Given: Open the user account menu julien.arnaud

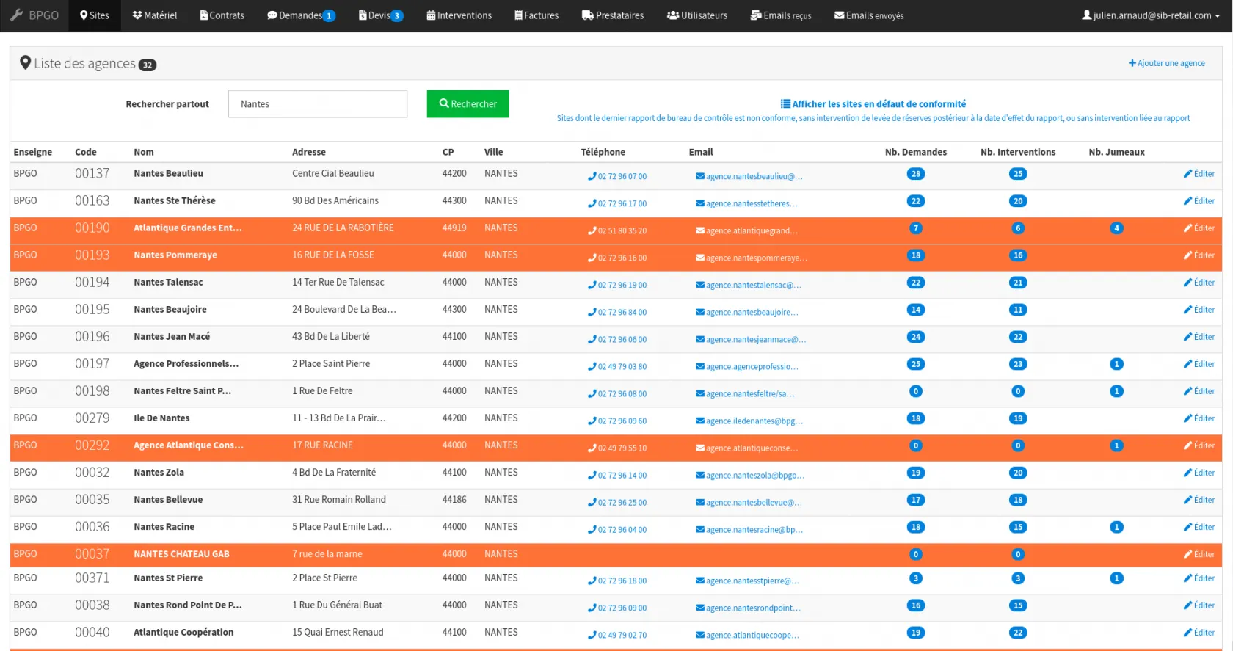Looking at the screenshot, I should [x=1152, y=15].
